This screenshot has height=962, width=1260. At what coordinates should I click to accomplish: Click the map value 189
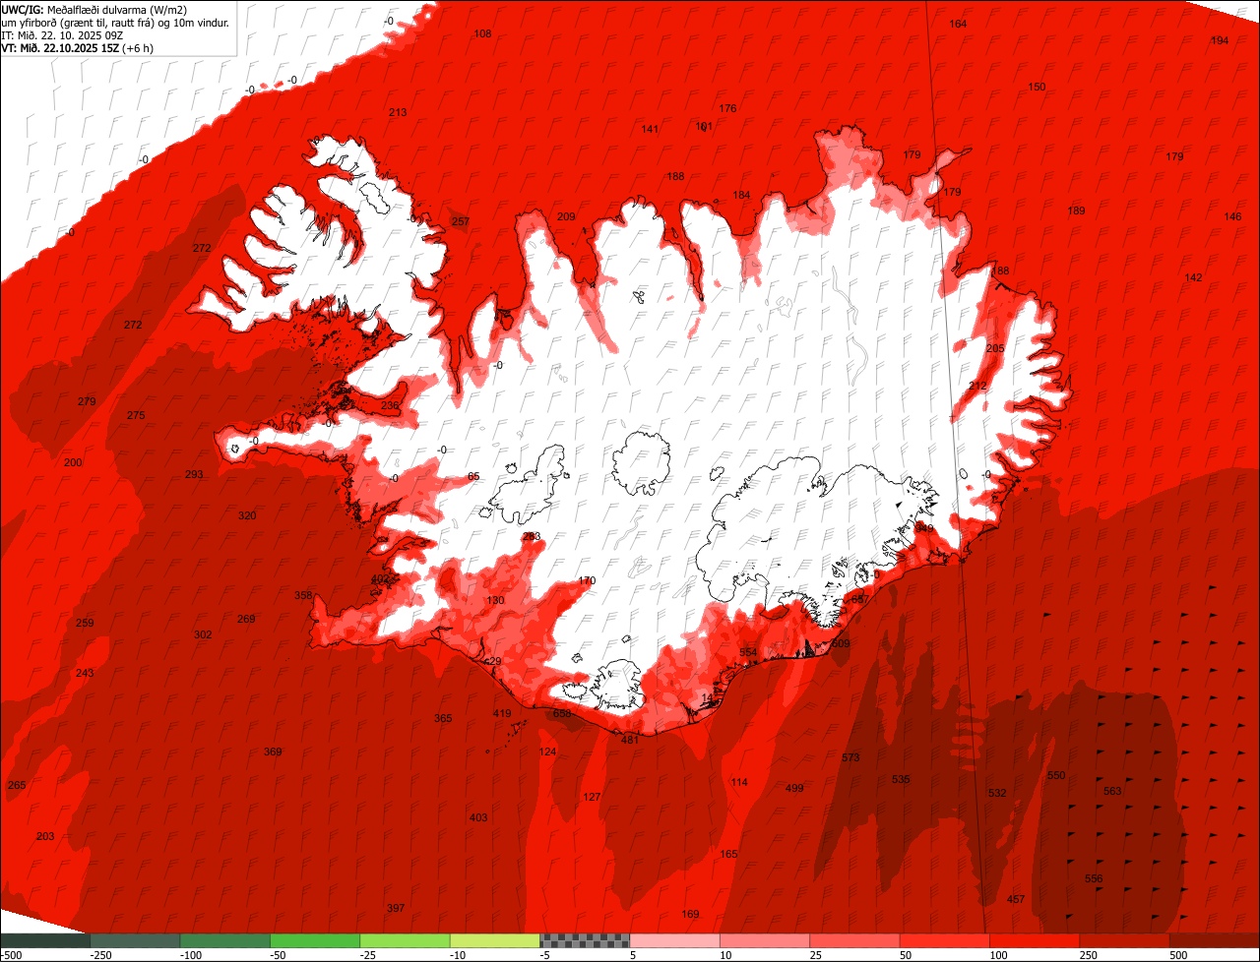click(x=1076, y=210)
